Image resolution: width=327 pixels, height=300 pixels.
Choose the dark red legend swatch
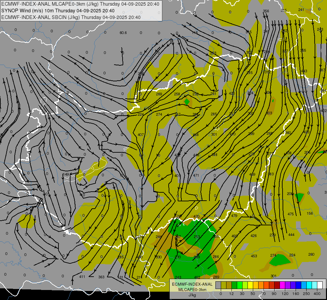[277, 285]
